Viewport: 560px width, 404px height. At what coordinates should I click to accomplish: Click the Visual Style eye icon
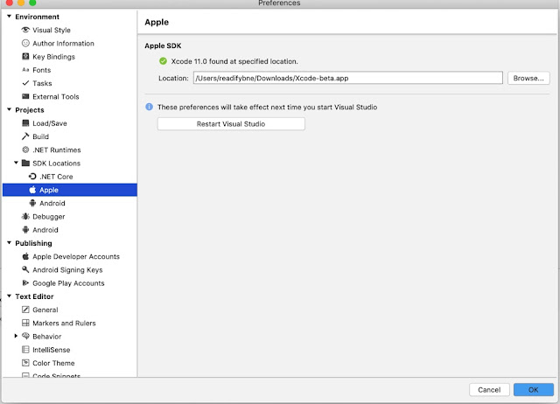click(x=25, y=30)
